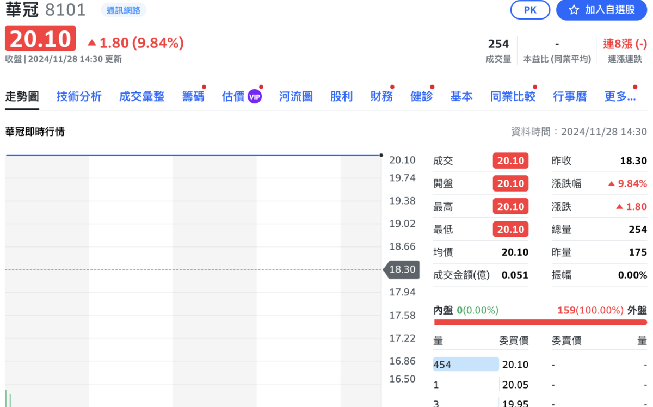Switch to the 技術分析 tab
The height and width of the screenshot is (407, 653).
pyautogui.click(x=79, y=96)
